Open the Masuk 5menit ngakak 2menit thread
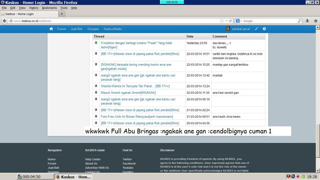Screen dimensions: 320x180 128,92
